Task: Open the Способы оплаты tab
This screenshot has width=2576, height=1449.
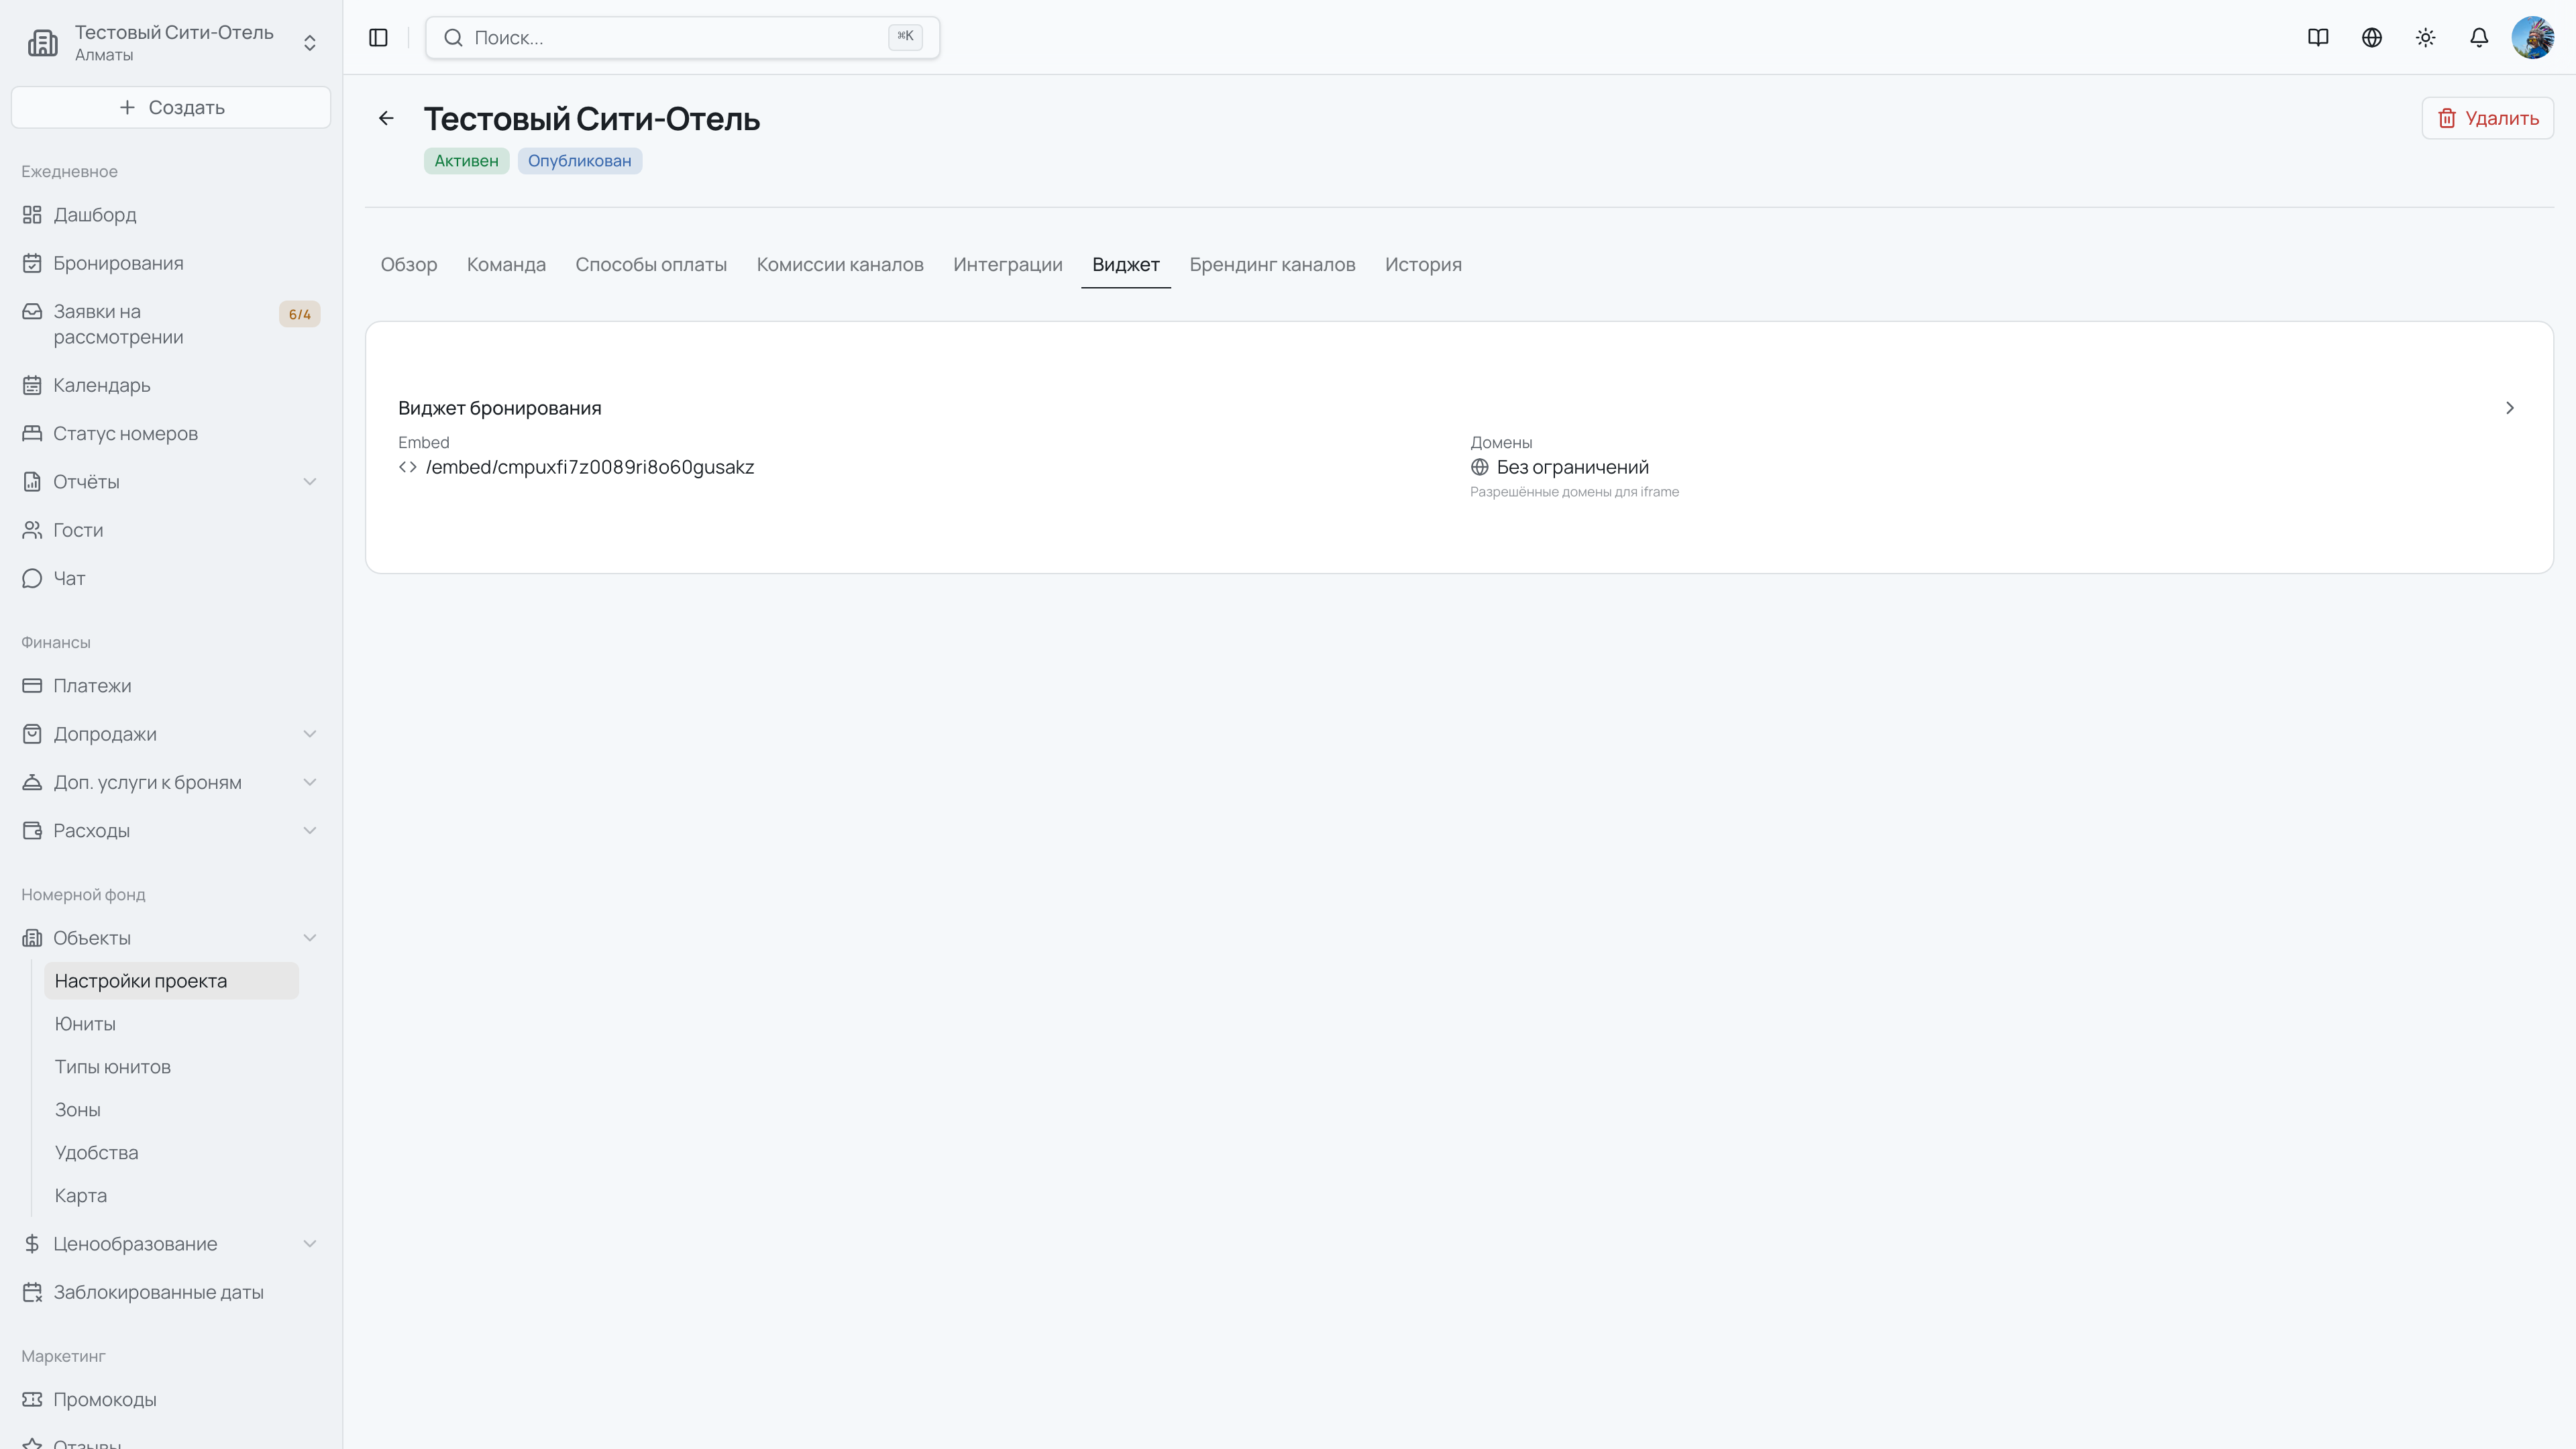Action: tap(651, 265)
